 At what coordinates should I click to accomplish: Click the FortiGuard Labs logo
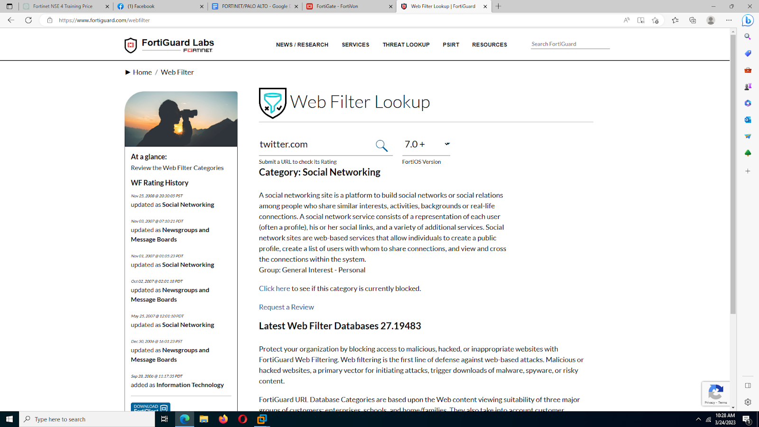click(169, 45)
